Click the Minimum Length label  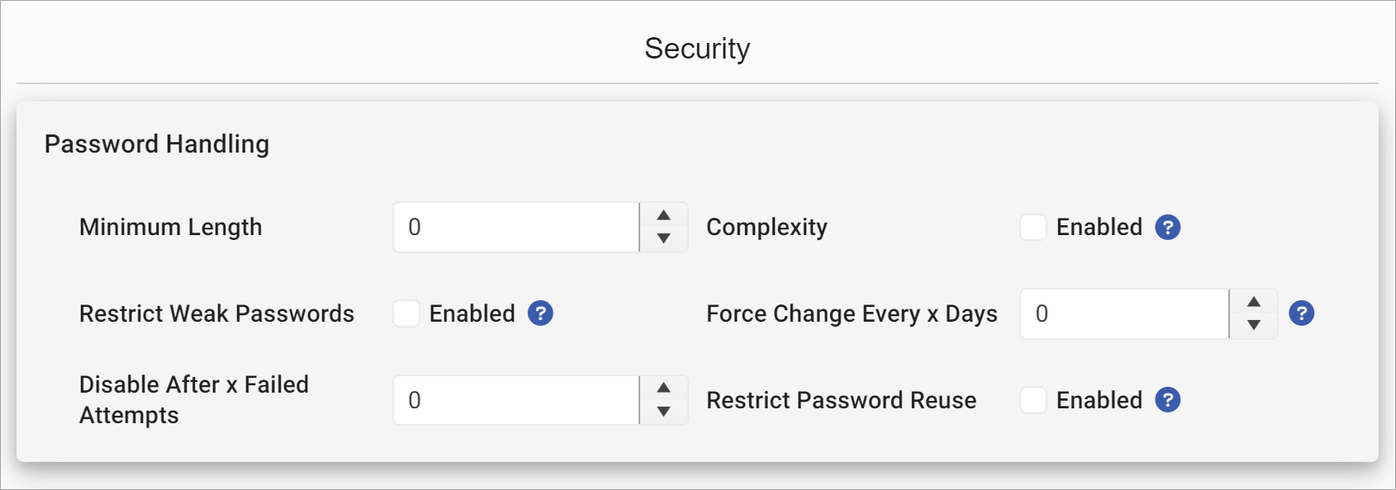pyautogui.click(x=169, y=227)
